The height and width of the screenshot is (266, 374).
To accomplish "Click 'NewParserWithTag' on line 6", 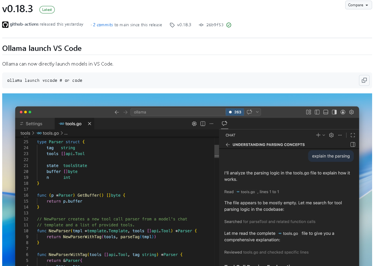I will pyautogui.click(x=68, y=254).
